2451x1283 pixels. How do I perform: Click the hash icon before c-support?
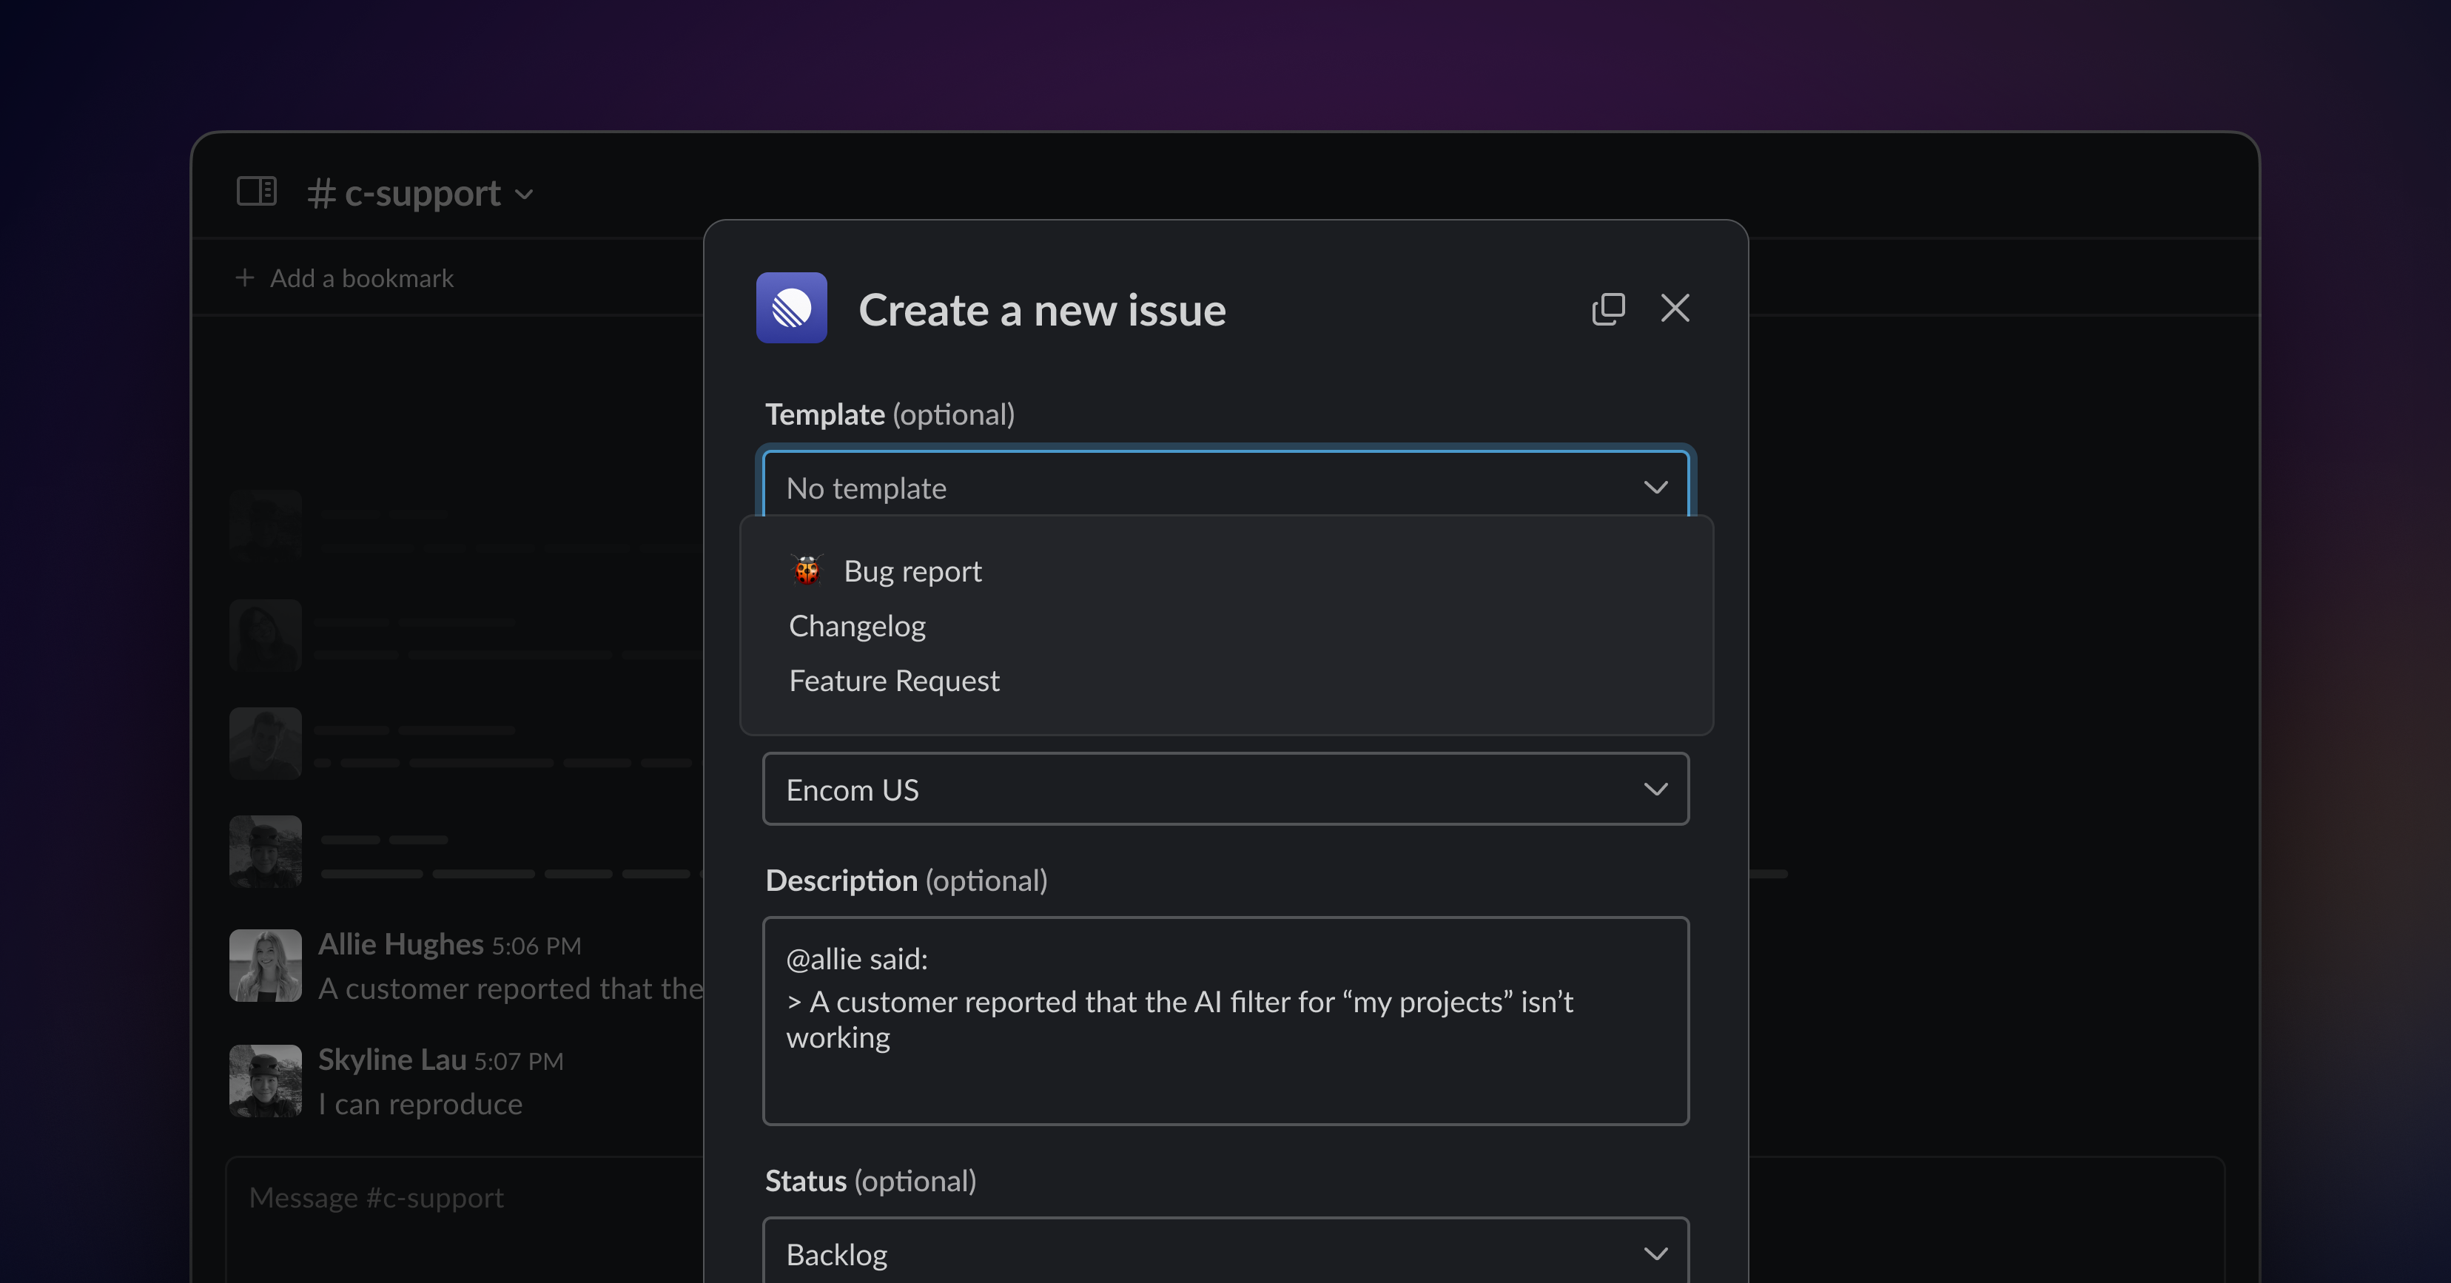click(x=322, y=194)
